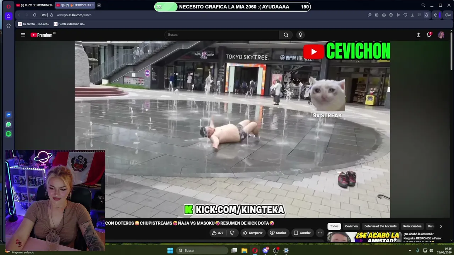The image size is (454, 255).
Task: Dislike the video with thumbs down
Action: point(232,233)
